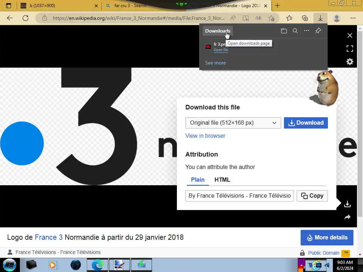Click the 9:03 AM taskbar clock

(x=345, y=265)
